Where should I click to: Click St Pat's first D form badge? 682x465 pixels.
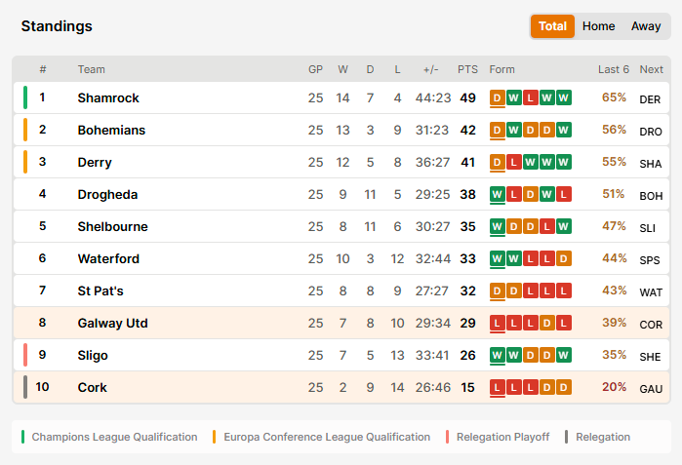[x=498, y=291]
